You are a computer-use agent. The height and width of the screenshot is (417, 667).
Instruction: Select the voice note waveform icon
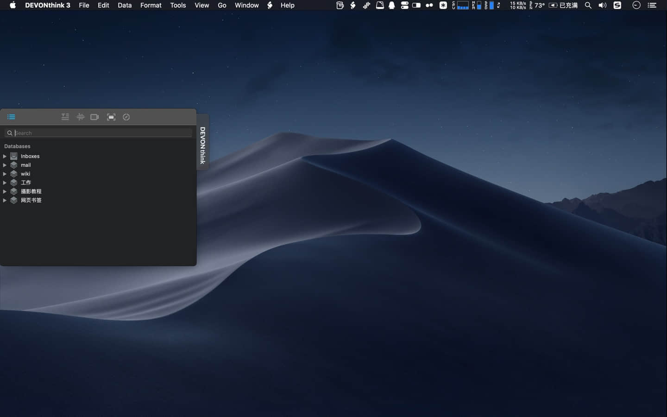tap(80, 117)
